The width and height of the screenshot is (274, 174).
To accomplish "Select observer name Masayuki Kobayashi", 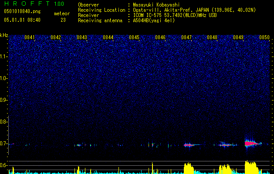I will (x=156, y=5).
